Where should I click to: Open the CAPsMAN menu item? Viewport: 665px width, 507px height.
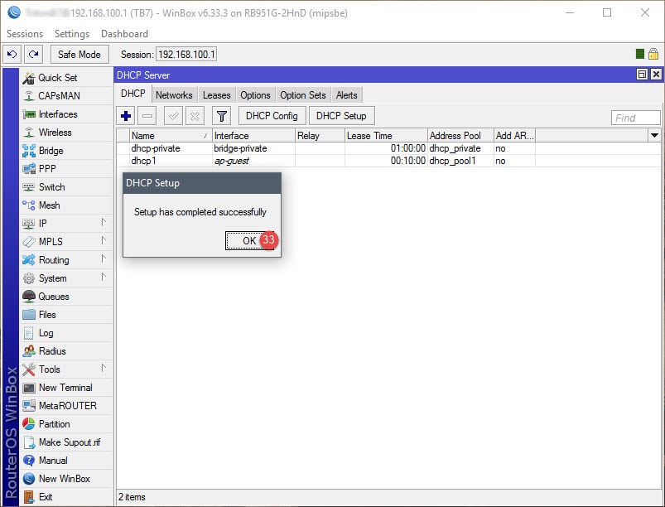(x=66, y=96)
